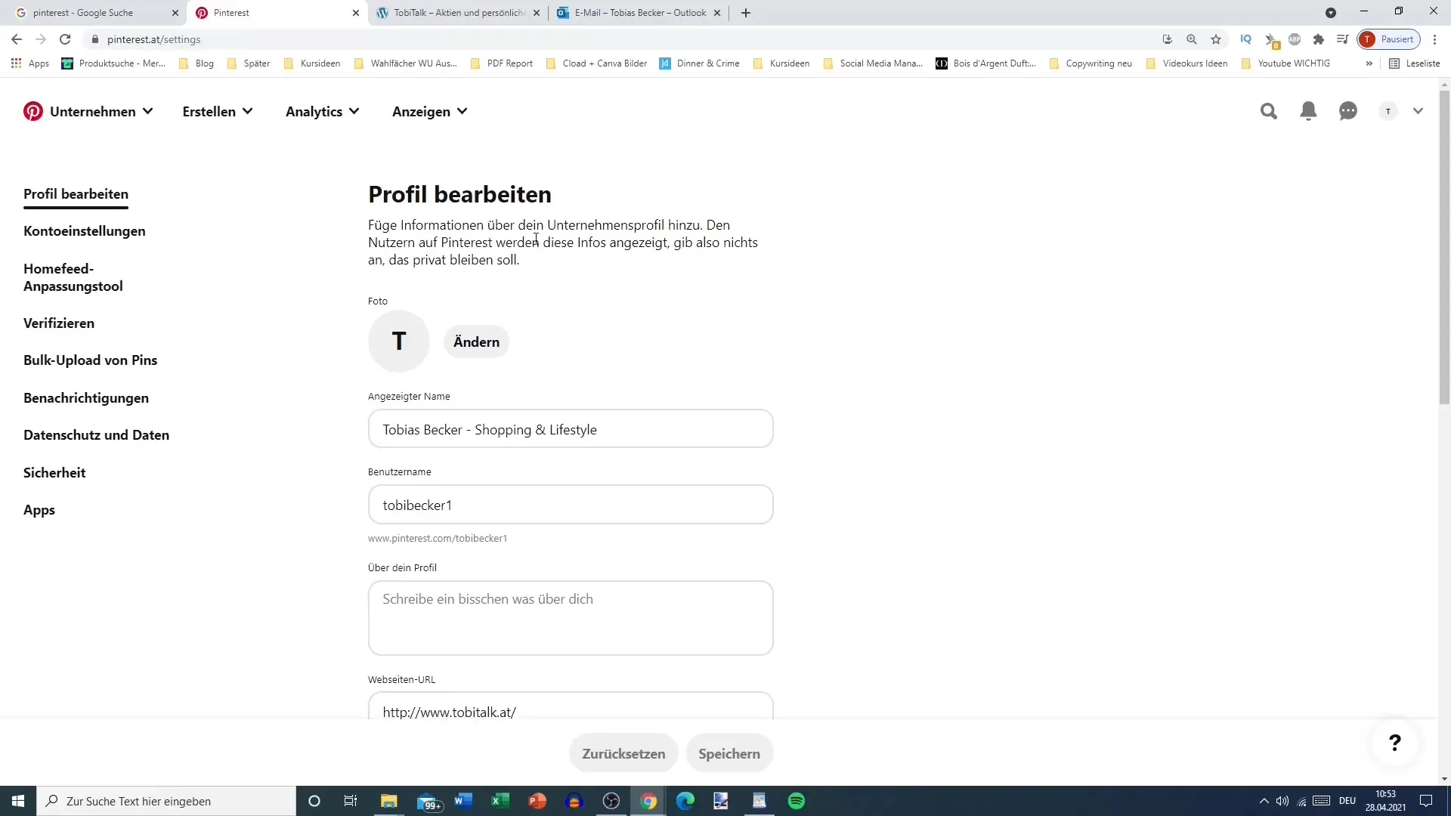The image size is (1451, 816).
Task: Open the Analytics dropdown menu
Action: (322, 110)
